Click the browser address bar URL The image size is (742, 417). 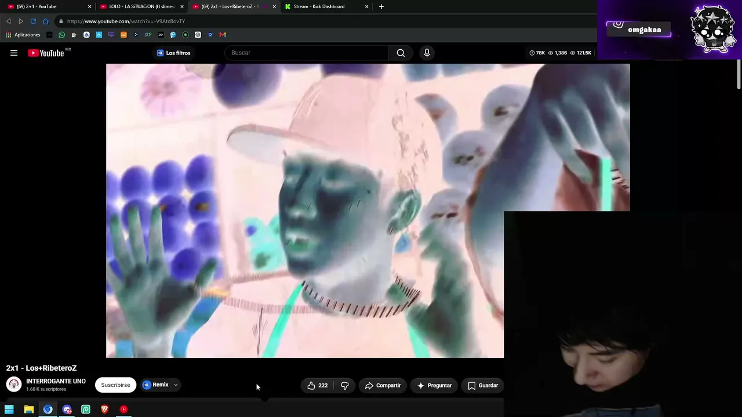pos(126,21)
